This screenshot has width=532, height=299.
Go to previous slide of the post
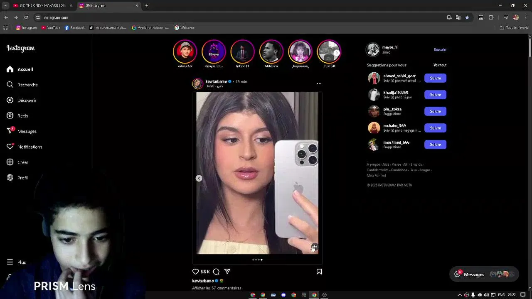[x=199, y=178]
